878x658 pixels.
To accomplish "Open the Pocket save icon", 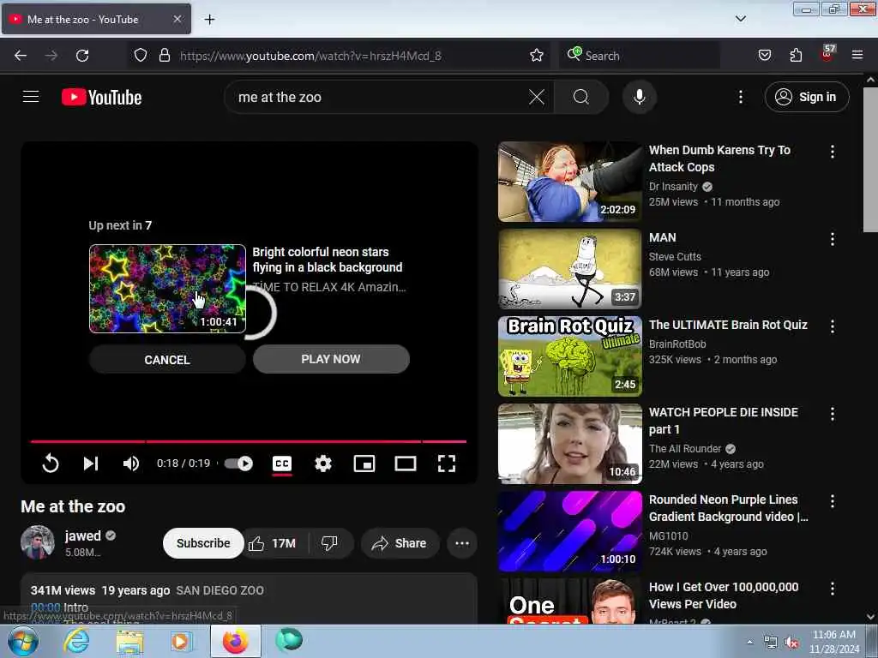I will click(x=764, y=56).
